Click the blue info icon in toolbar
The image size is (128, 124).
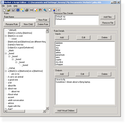click(x=18, y=10)
